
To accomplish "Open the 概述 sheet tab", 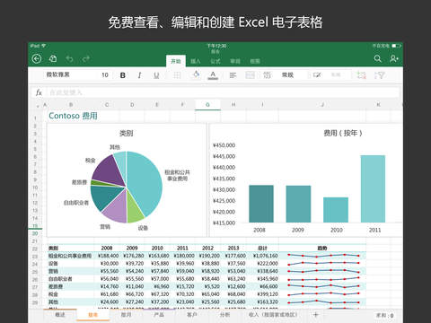I will pyautogui.click(x=60, y=315).
